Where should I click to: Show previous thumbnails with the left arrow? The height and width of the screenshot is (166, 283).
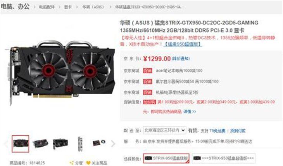pyautogui.click(x=6, y=144)
